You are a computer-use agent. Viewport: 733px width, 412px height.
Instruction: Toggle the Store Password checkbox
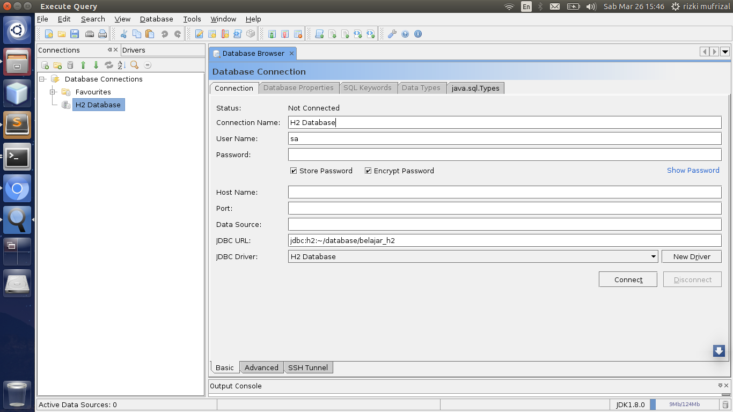pos(294,171)
